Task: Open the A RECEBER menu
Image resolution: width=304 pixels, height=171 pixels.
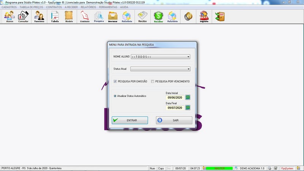Action: [71, 7]
